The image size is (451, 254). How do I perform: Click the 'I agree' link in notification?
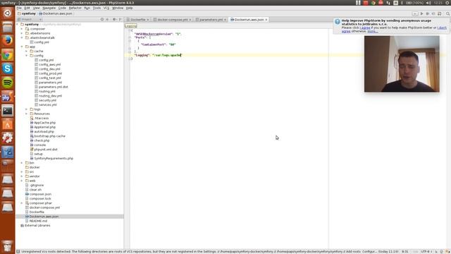click(x=365, y=28)
